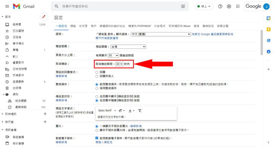Open Google Keep side panel icon
Viewport: 274px width, 148px height.
269,29
